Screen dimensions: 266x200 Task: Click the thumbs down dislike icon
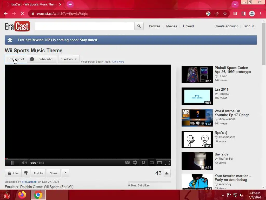(x=26, y=173)
